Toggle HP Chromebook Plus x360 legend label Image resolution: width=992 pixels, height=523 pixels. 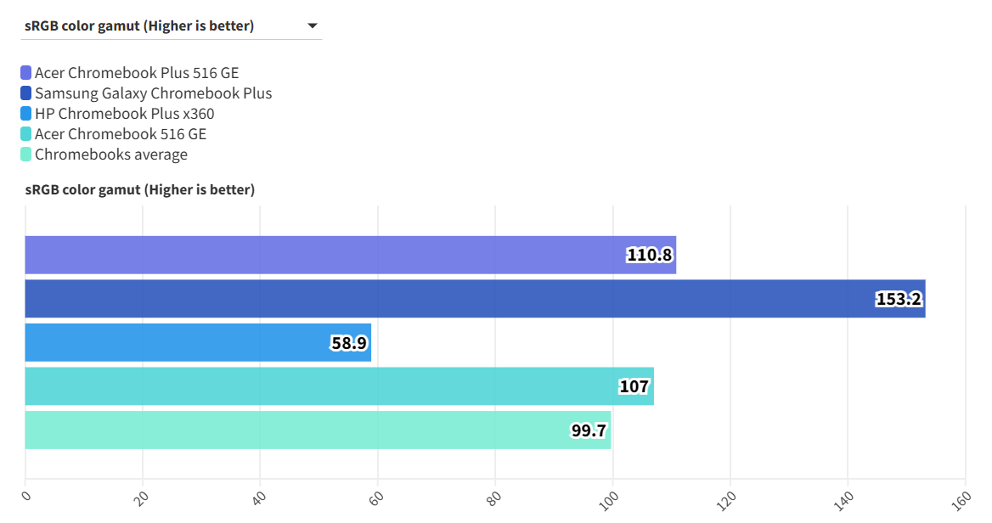124,114
